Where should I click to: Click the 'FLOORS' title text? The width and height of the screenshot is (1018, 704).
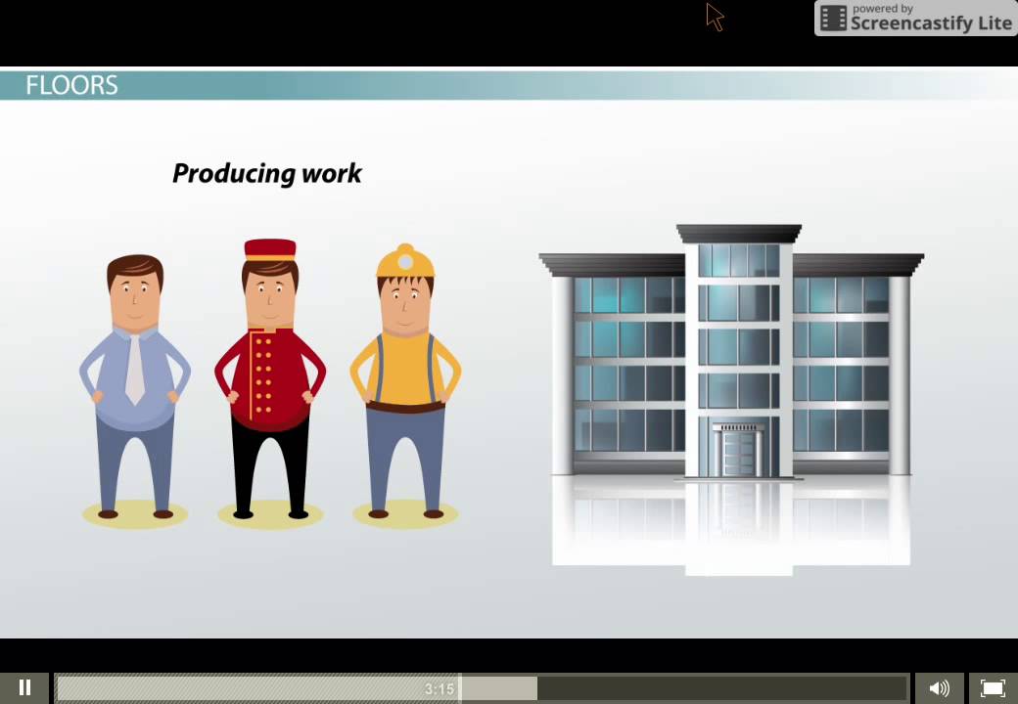tap(71, 86)
